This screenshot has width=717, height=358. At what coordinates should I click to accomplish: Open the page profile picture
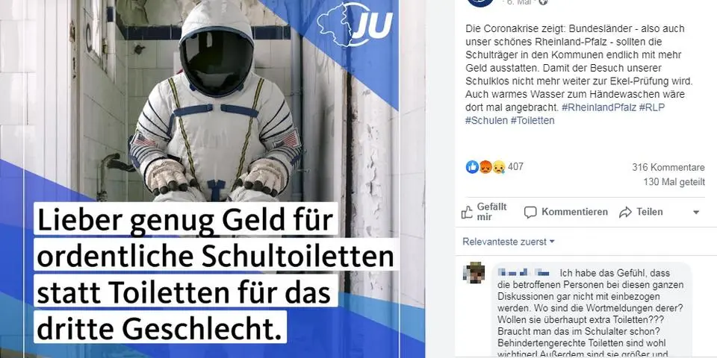480,1
